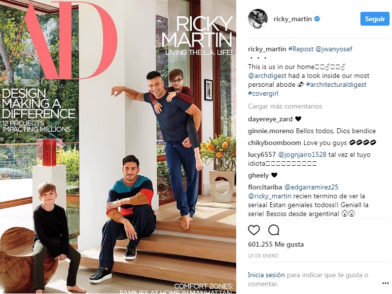Click Inicia sesión login link
Image resolution: width=392 pixels, height=294 pixels.
click(266, 275)
